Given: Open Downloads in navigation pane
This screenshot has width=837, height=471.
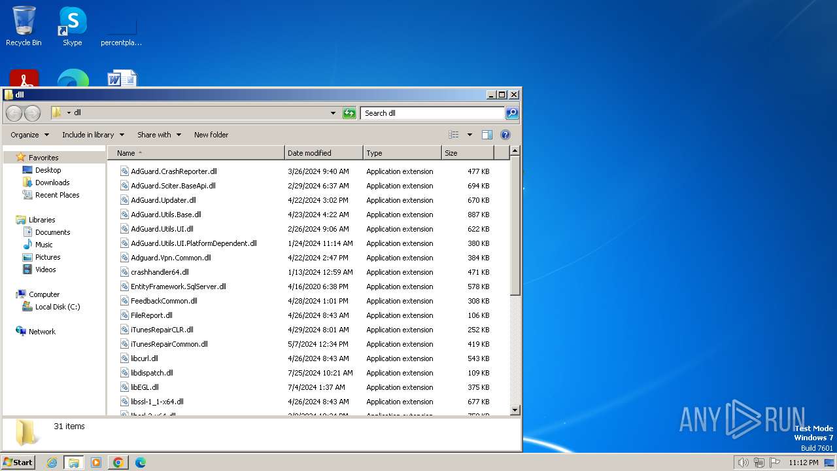Looking at the screenshot, I should coord(52,183).
